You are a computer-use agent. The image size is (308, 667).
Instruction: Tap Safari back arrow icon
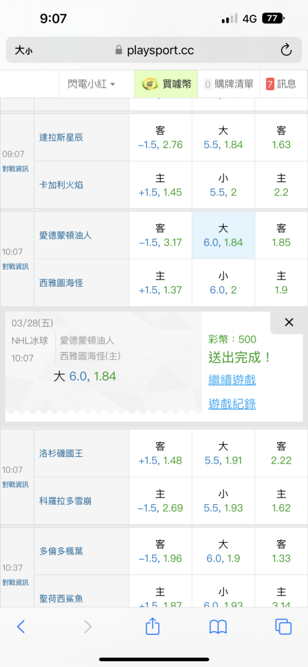pyautogui.click(x=21, y=626)
